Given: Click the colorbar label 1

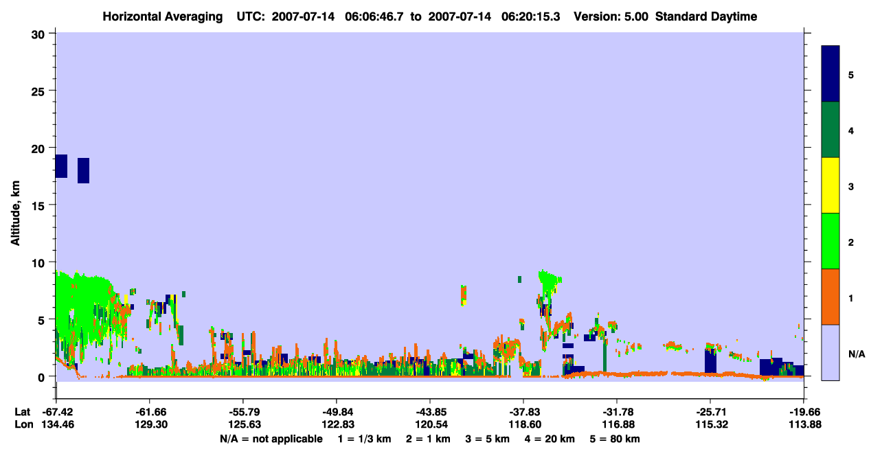Looking at the screenshot, I should coord(851,297).
